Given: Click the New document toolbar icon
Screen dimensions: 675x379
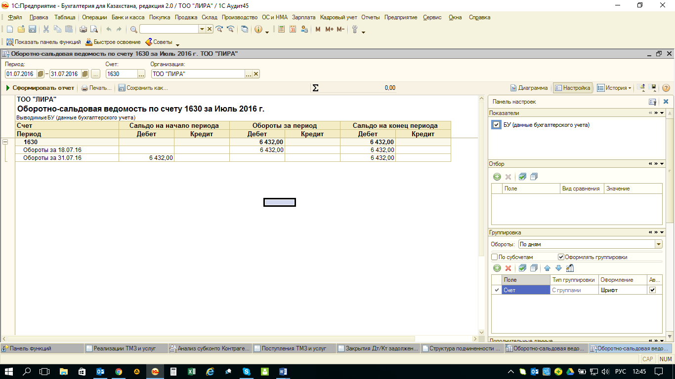Looking at the screenshot, I should (x=9, y=30).
